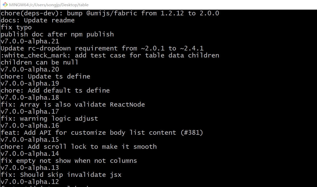Click the v7.0.0-alpha.20 version line

point(30,69)
